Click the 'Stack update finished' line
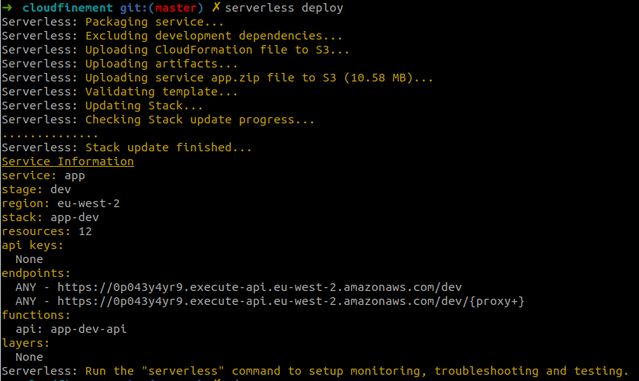This screenshot has width=639, height=381. pos(126,147)
